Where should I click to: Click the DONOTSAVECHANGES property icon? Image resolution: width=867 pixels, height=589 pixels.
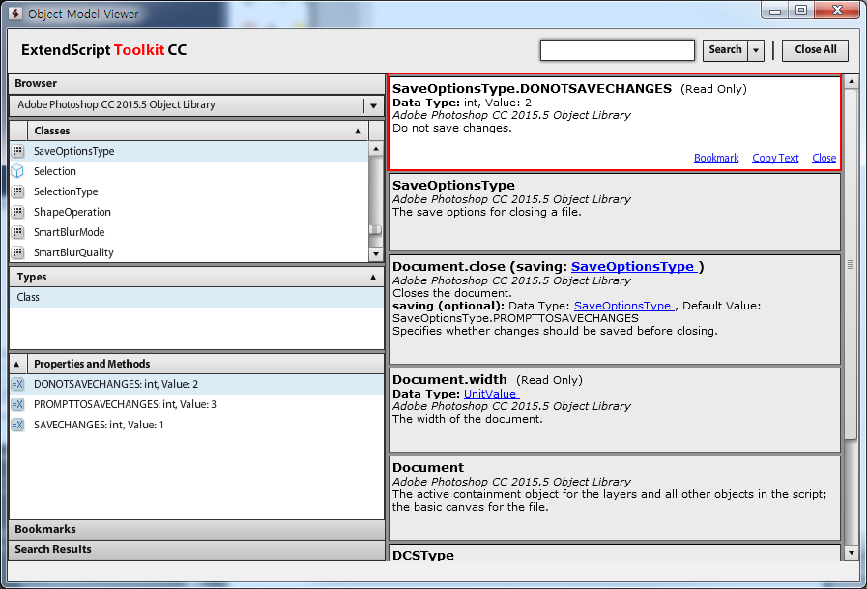[x=17, y=384]
